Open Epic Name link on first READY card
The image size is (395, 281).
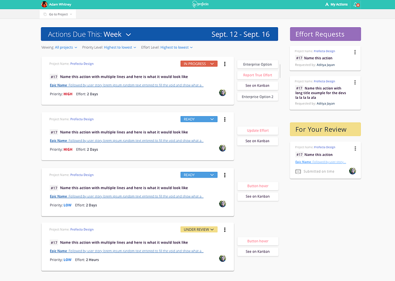pyautogui.click(x=126, y=140)
